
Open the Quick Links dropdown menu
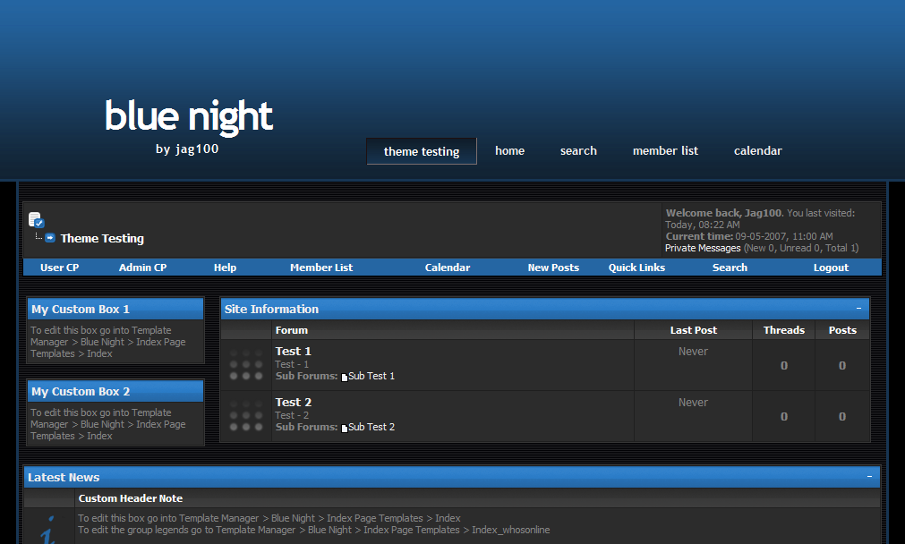[636, 268]
